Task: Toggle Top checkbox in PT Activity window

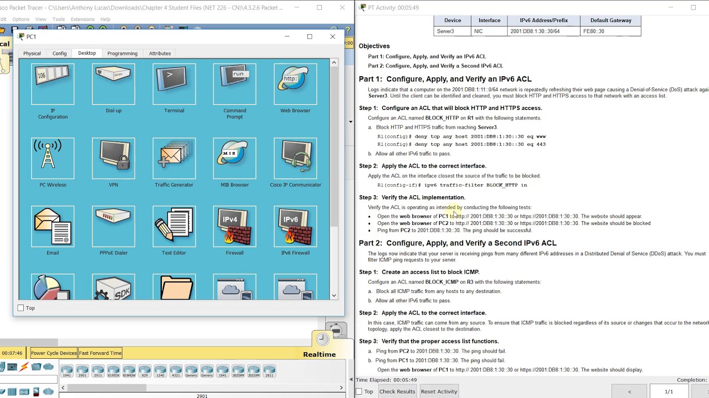Action: (359, 391)
